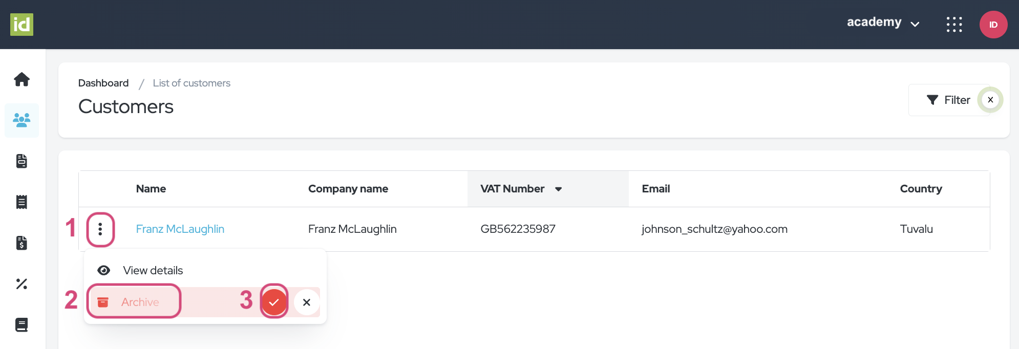Sort by VAT Number column arrow
This screenshot has width=1019, height=349.
[558, 189]
